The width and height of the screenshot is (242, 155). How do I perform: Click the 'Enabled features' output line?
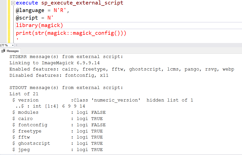[x=121, y=69]
